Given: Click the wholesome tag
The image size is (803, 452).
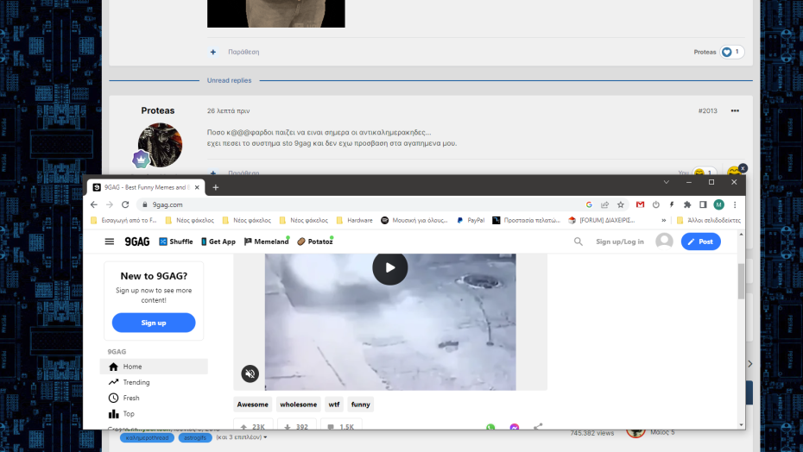Looking at the screenshot, I should point(299,405).
